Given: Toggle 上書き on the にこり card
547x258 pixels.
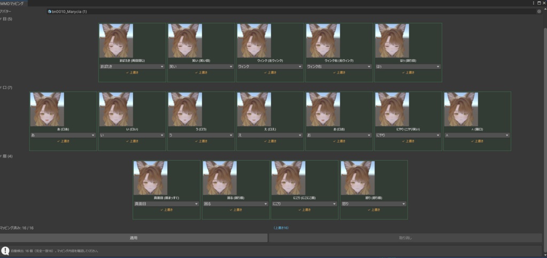Looking at the screenshot, I should point(305,210).
